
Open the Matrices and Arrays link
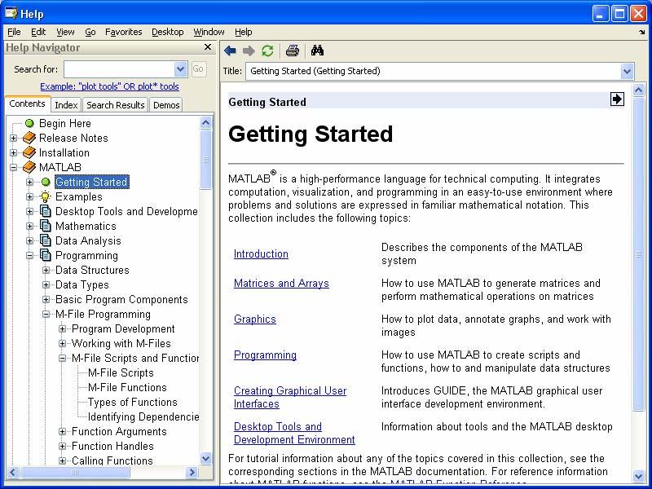[281, 283]
